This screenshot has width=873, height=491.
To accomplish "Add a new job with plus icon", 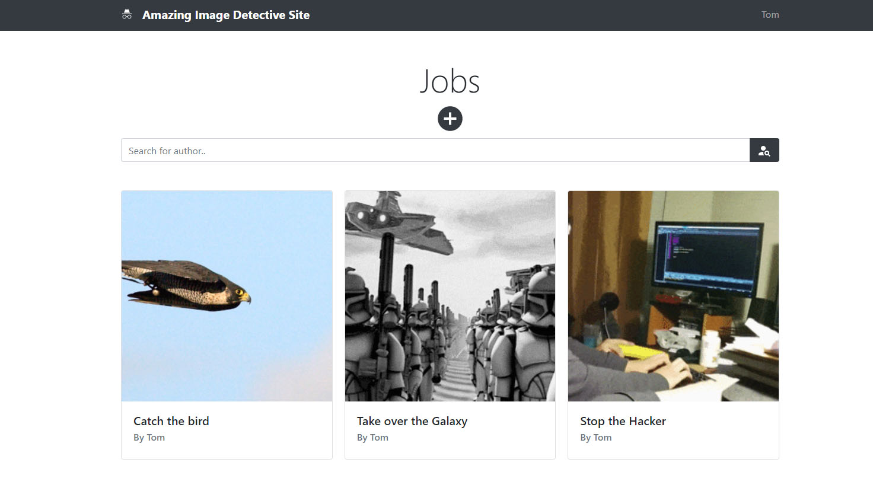I will point(450,119).
